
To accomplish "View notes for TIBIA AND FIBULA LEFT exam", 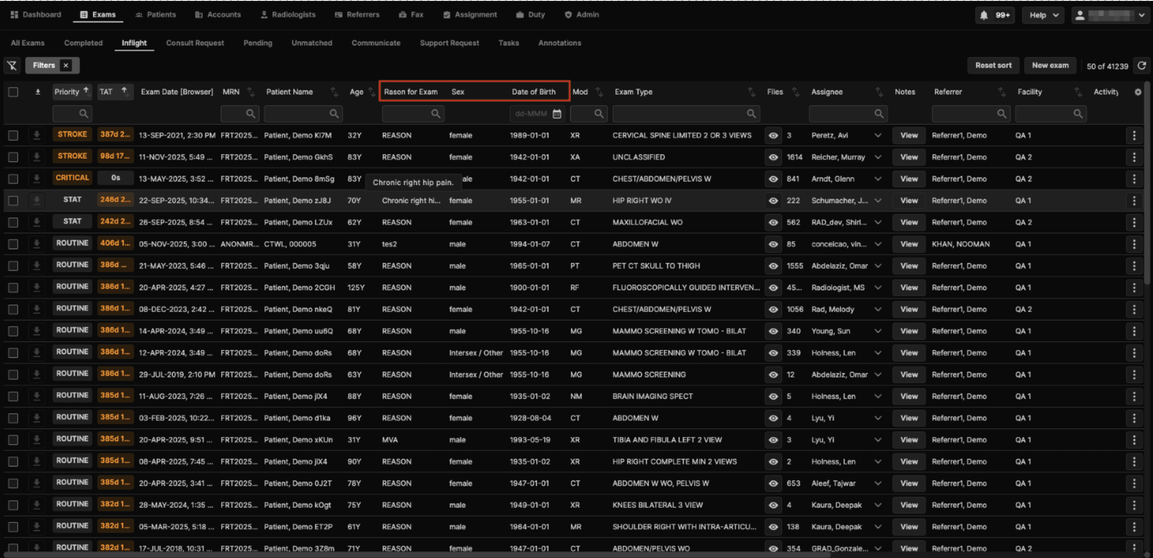I will (909, 440).
